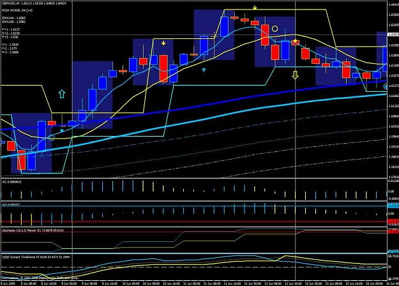399x286 pixels.
Task: Click the F-2 level label
Action: (x=10, y=49)
